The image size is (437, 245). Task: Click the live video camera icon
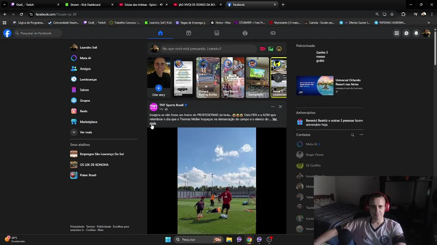[x=263, y=49]
